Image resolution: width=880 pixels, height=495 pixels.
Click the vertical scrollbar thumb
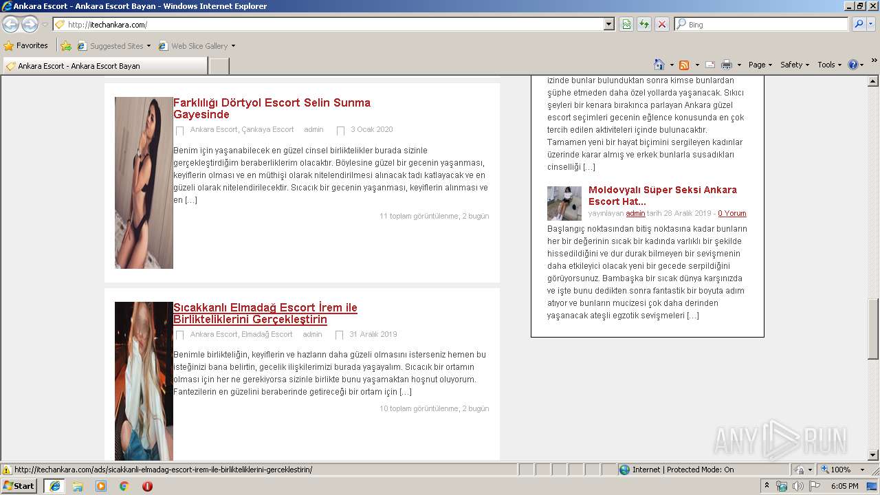click(x=873, y=329)
